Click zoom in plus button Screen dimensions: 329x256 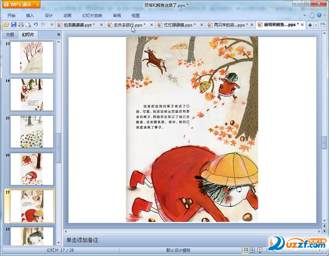pos(320,250)
